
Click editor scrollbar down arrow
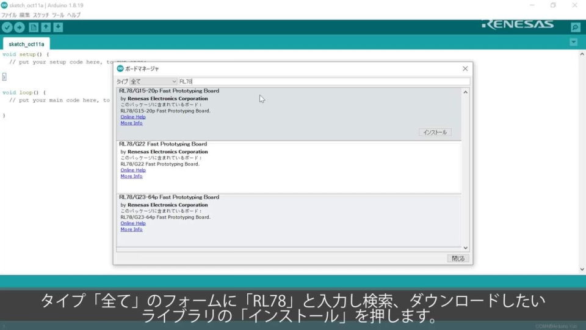(582, 269)
